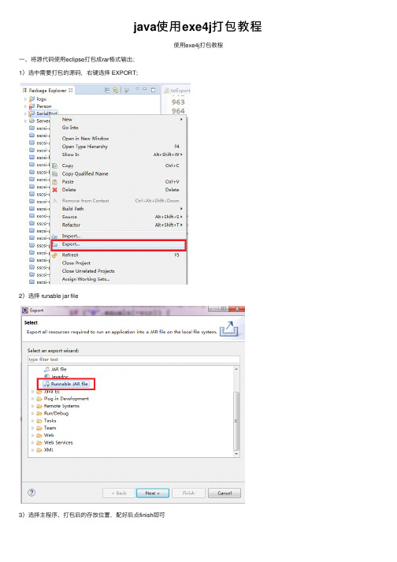Click the Export dialog title bar icon
Screen dimensions: 397x562
click(x=25, y=310)
